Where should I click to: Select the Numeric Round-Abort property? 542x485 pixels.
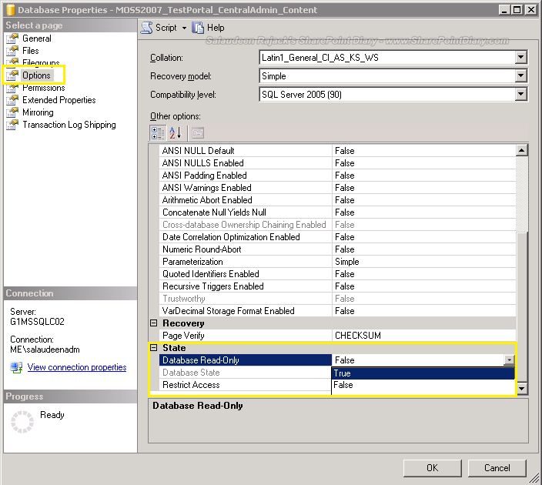tap(246, 249)
